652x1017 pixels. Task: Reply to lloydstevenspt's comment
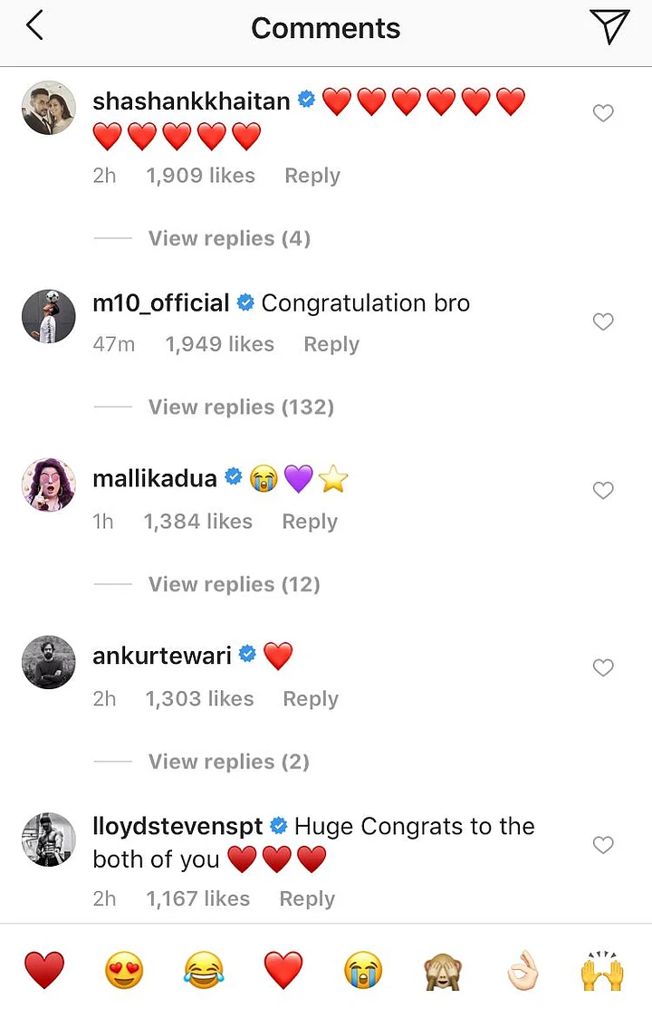point(307,898)
